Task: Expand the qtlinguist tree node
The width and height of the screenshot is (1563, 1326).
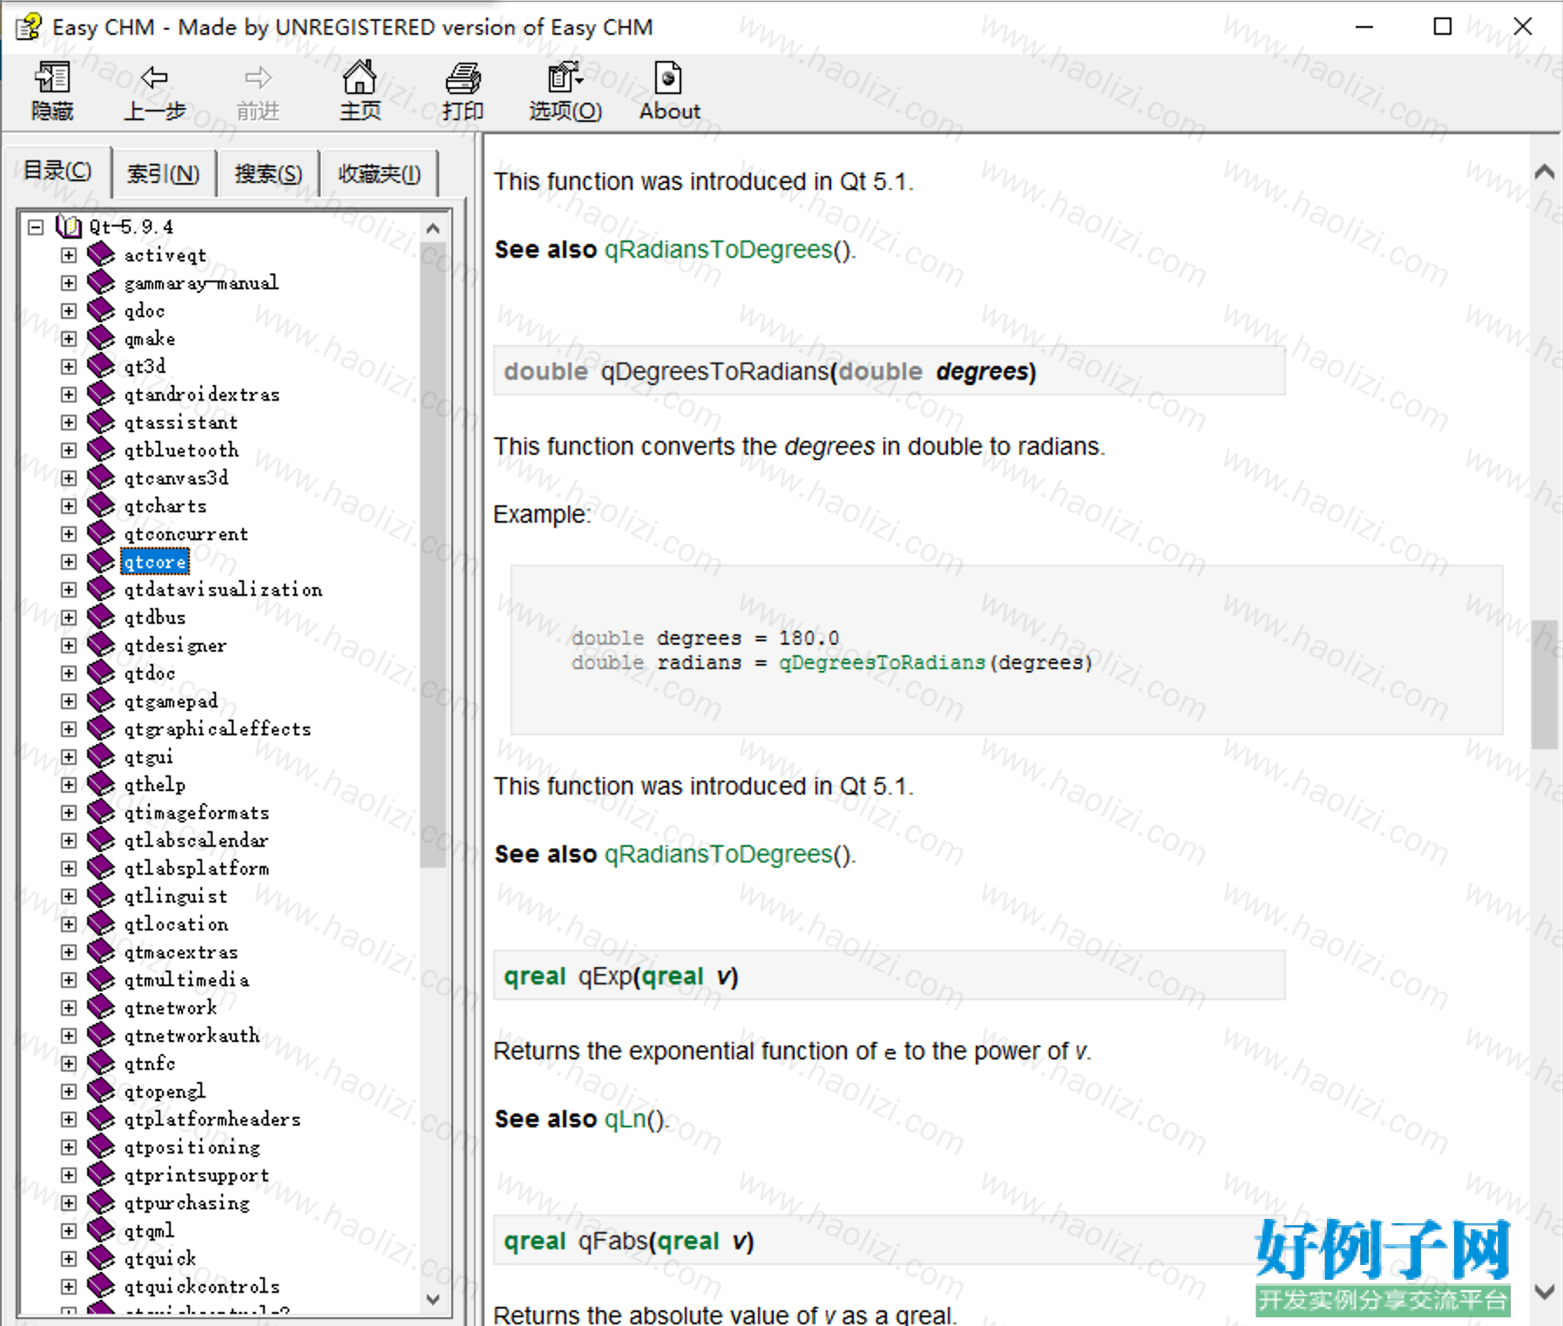Action: pos(69,896)
